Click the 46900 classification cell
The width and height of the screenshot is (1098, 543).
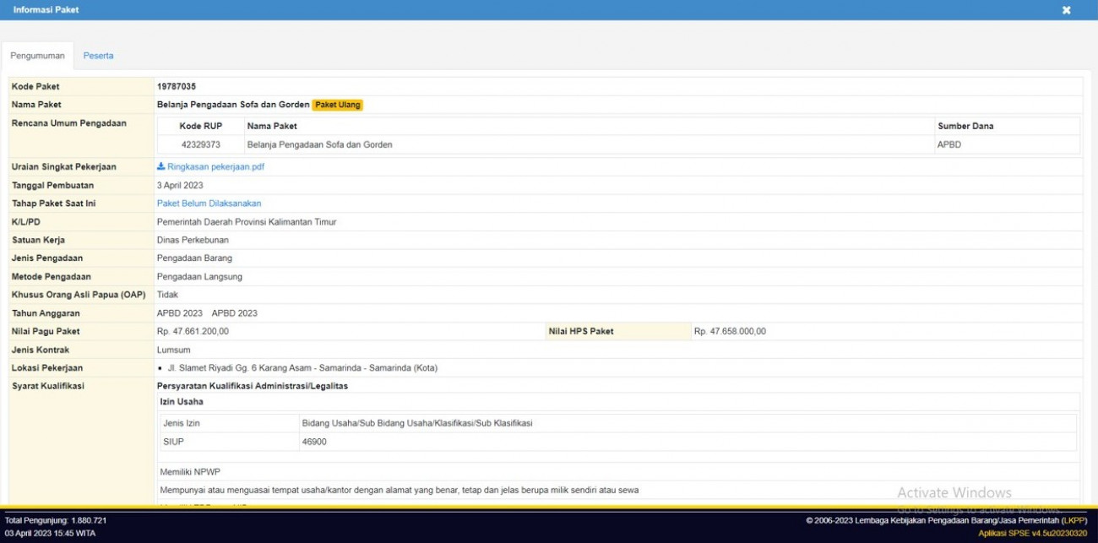coord(314,442)
